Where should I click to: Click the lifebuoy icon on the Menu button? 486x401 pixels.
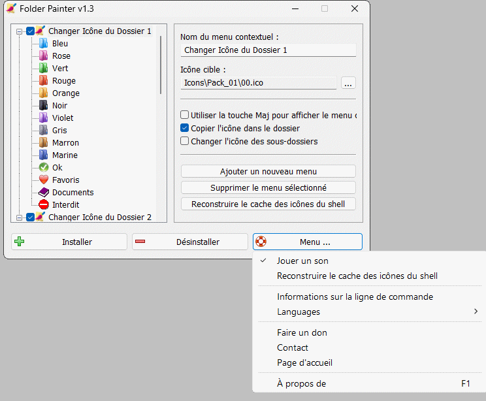tap(261, 242)
